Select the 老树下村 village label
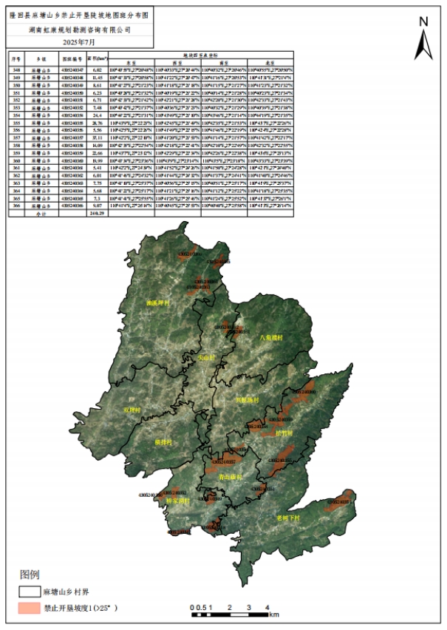Image resolution: width=447 pixels, height=630 pixels. coord(288,518)
